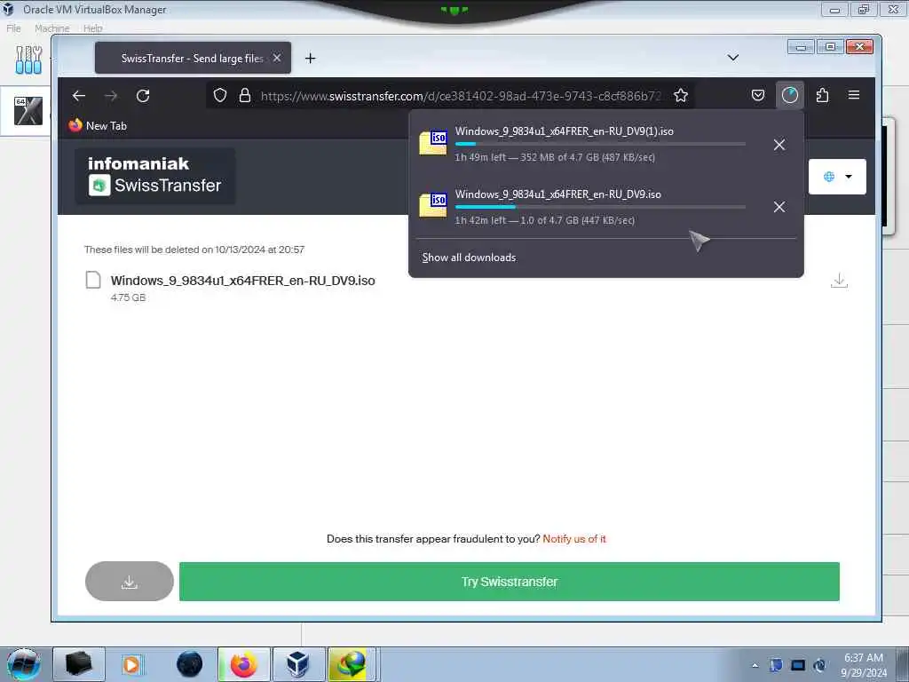
Task: Open the Windows Start orb
Action: click(x=24, y=664)
